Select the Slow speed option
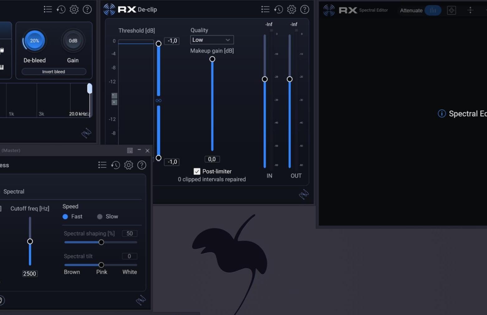The image size is (487, 315). click(100, 217)
